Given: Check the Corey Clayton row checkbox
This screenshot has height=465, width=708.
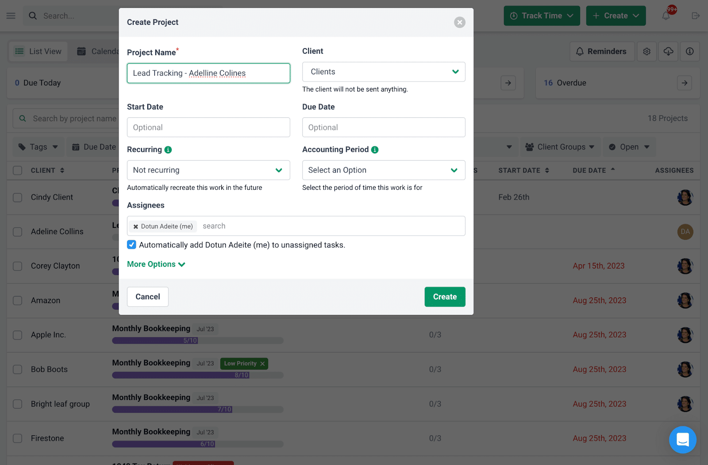Looking at the screenshot, I should tap(18, 266).
